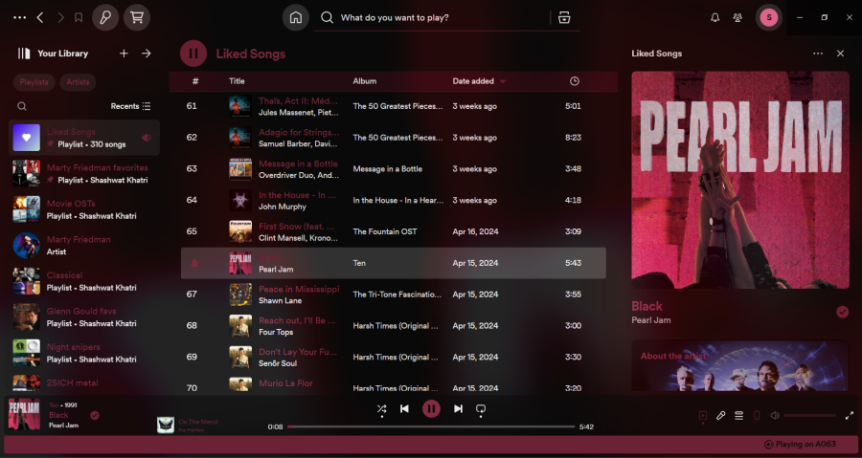The width and height of the screenshot is (862, 458).
Task: Open more options in Liked Songs panel
Action: [x=818, y=54]
